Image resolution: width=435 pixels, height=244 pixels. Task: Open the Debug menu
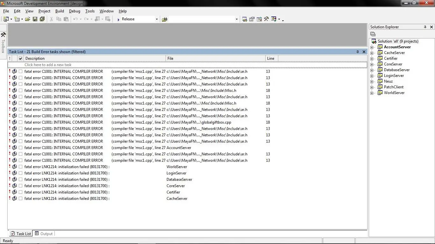coord(75,11)
